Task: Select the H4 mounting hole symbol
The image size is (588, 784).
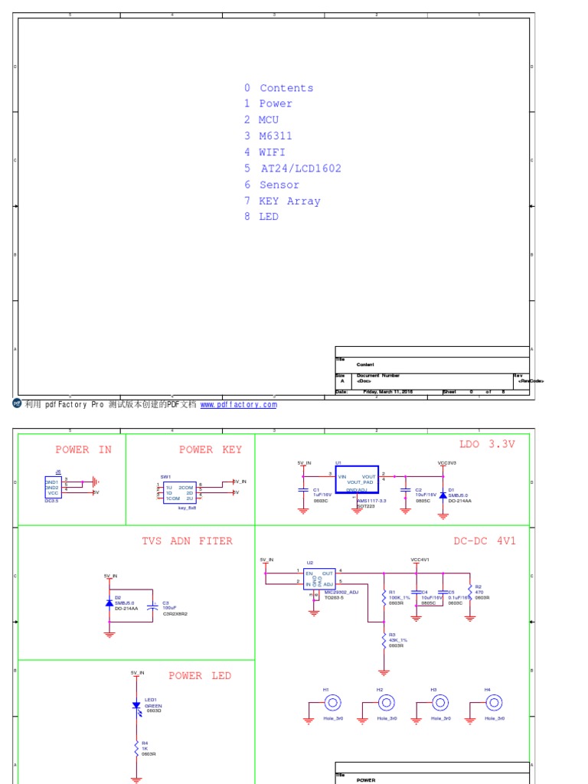Action: pos(494,703)
